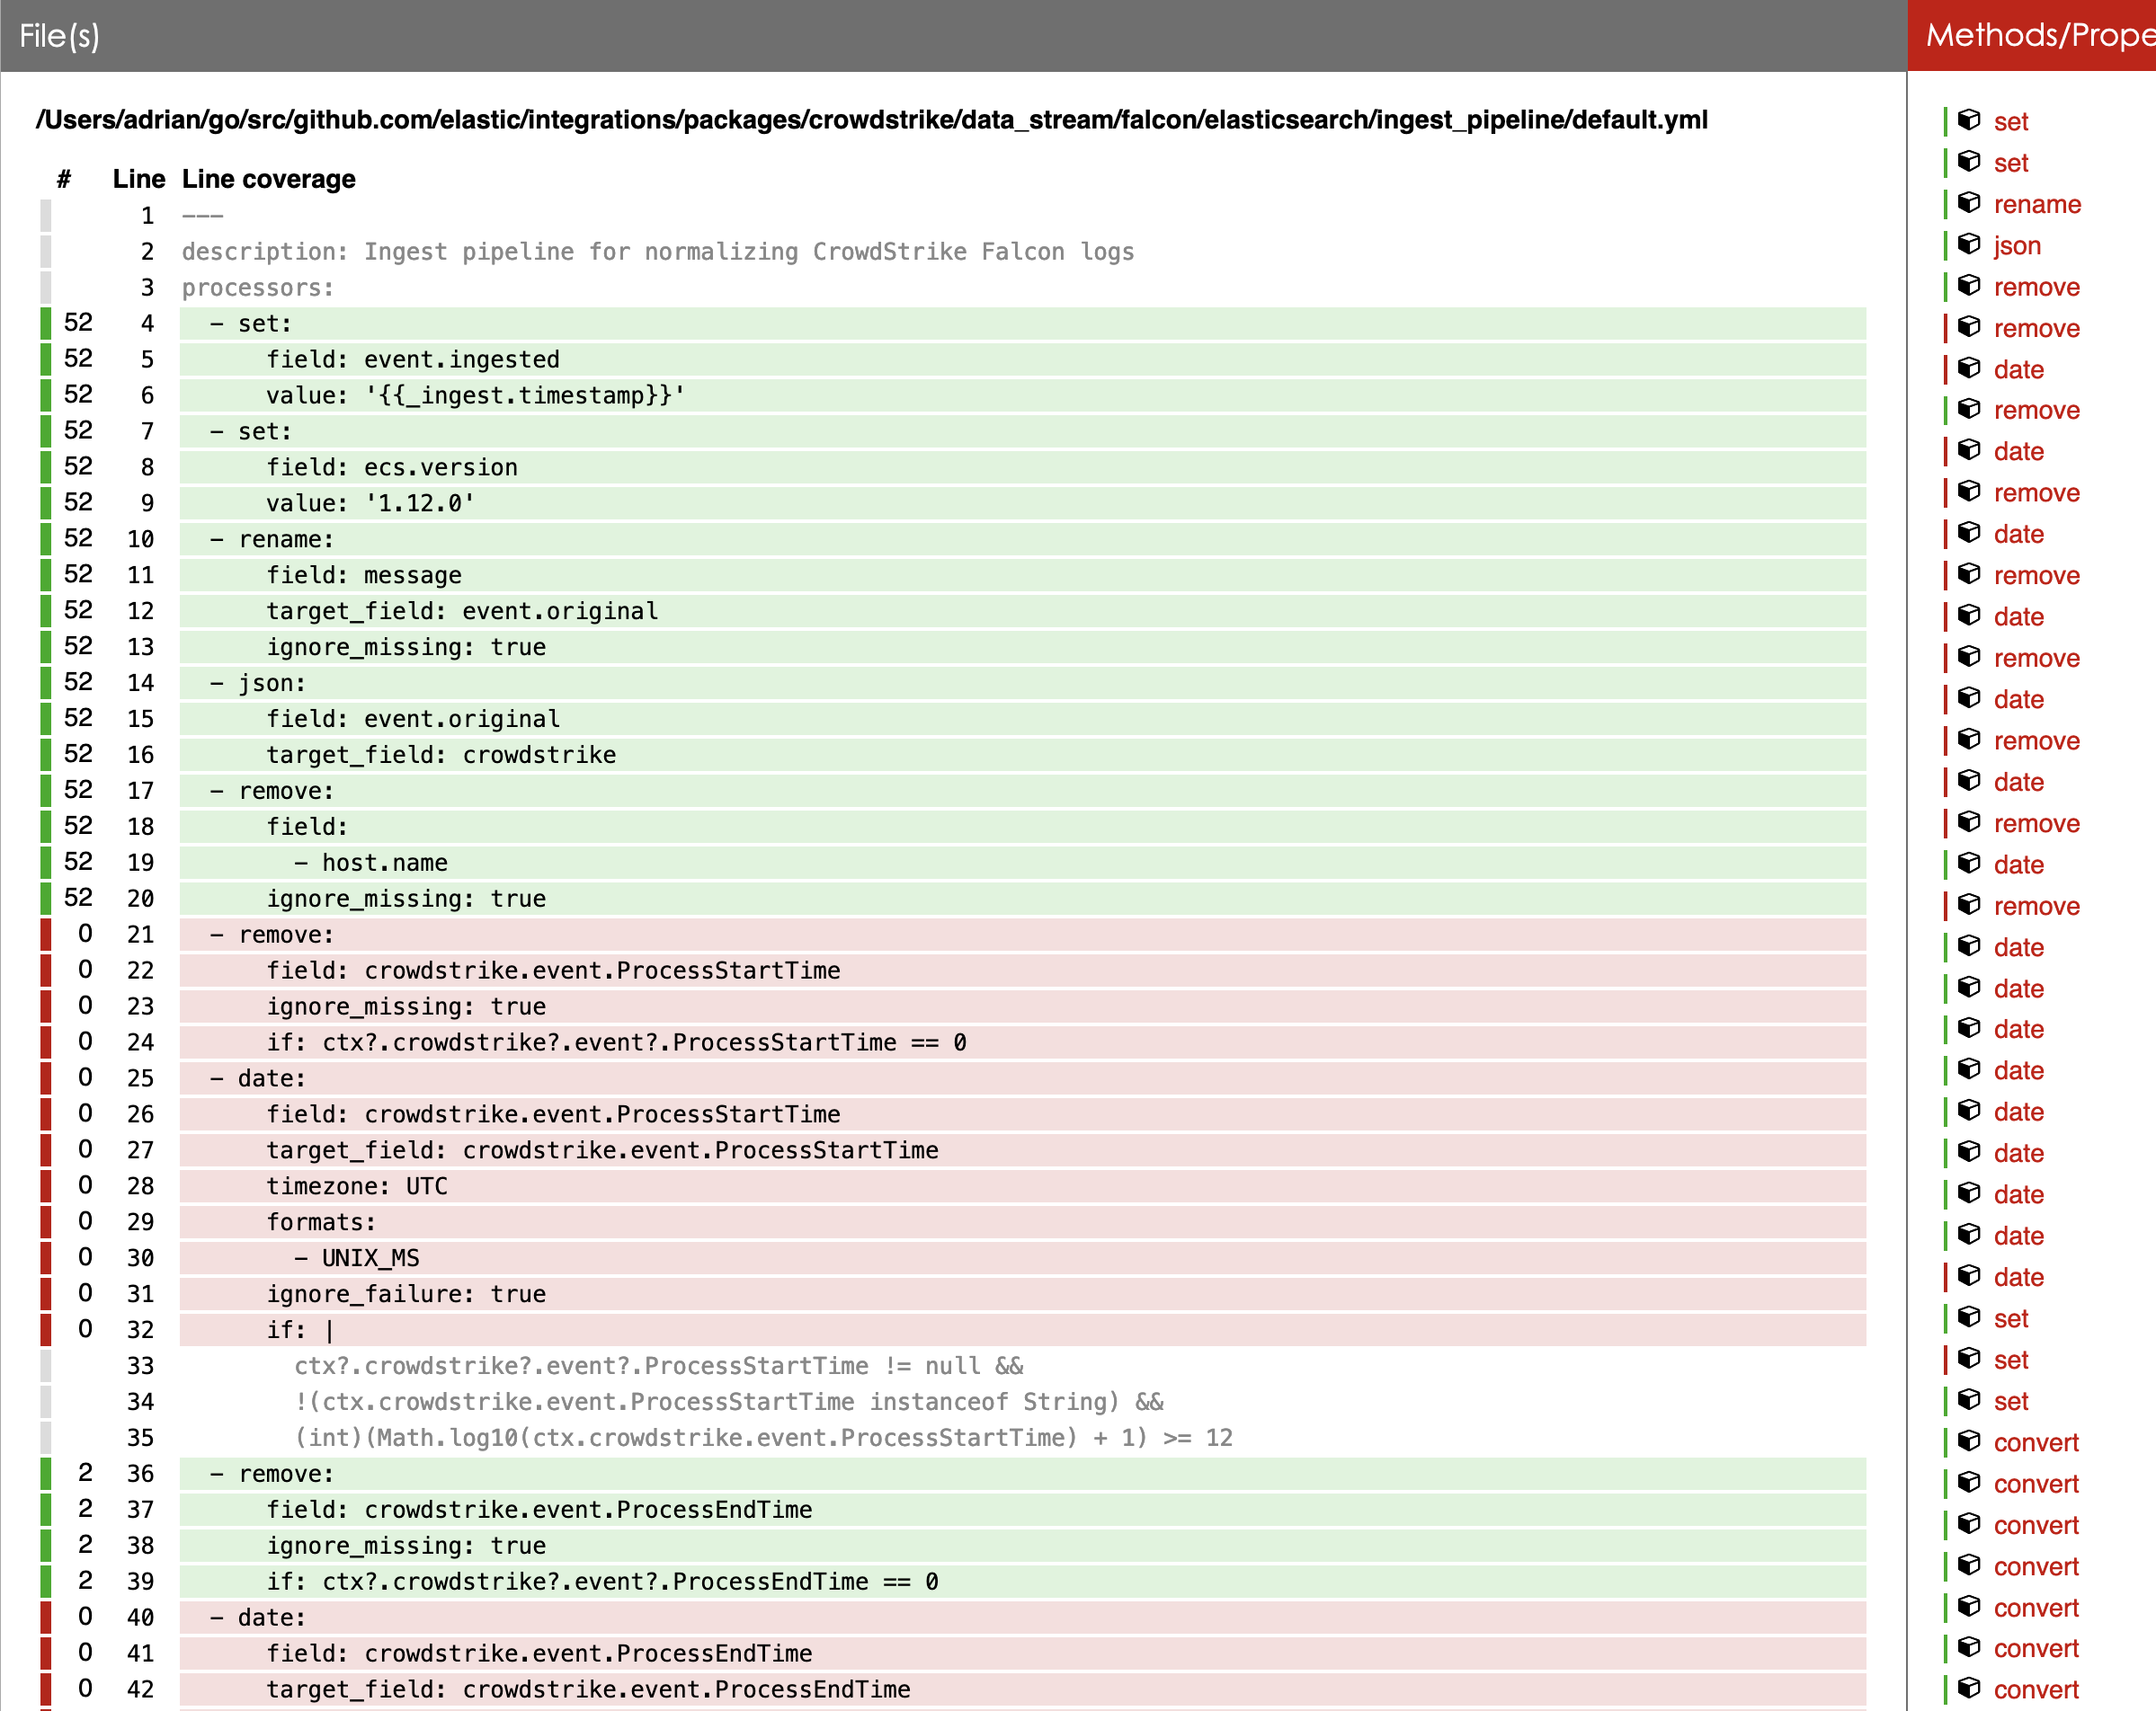2156x1711 pixels.
Task: Click the code line 'field: ecs.version'
Action: [392, 467]
